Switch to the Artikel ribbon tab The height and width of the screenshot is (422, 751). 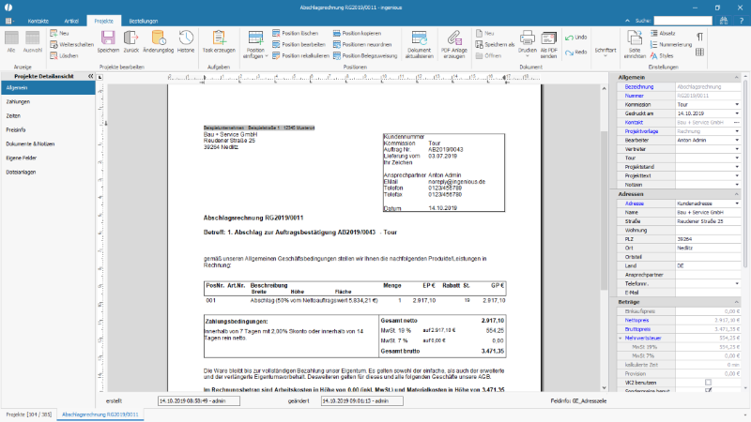71,21
